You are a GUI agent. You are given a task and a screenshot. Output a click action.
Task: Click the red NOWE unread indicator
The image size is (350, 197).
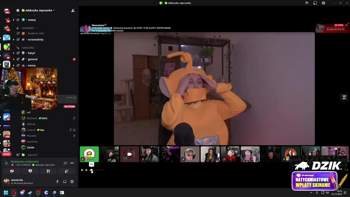click(x=7, y=154)
